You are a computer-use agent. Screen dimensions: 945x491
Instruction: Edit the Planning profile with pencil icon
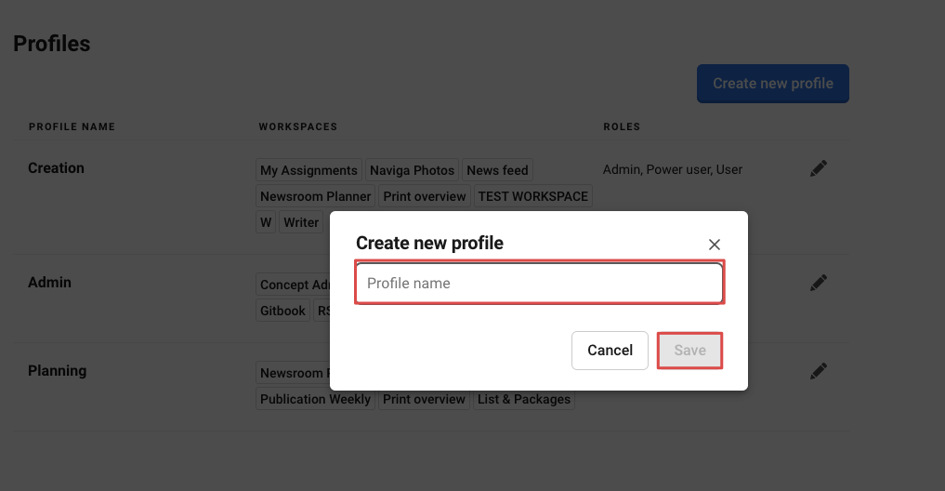click(819, 371)
